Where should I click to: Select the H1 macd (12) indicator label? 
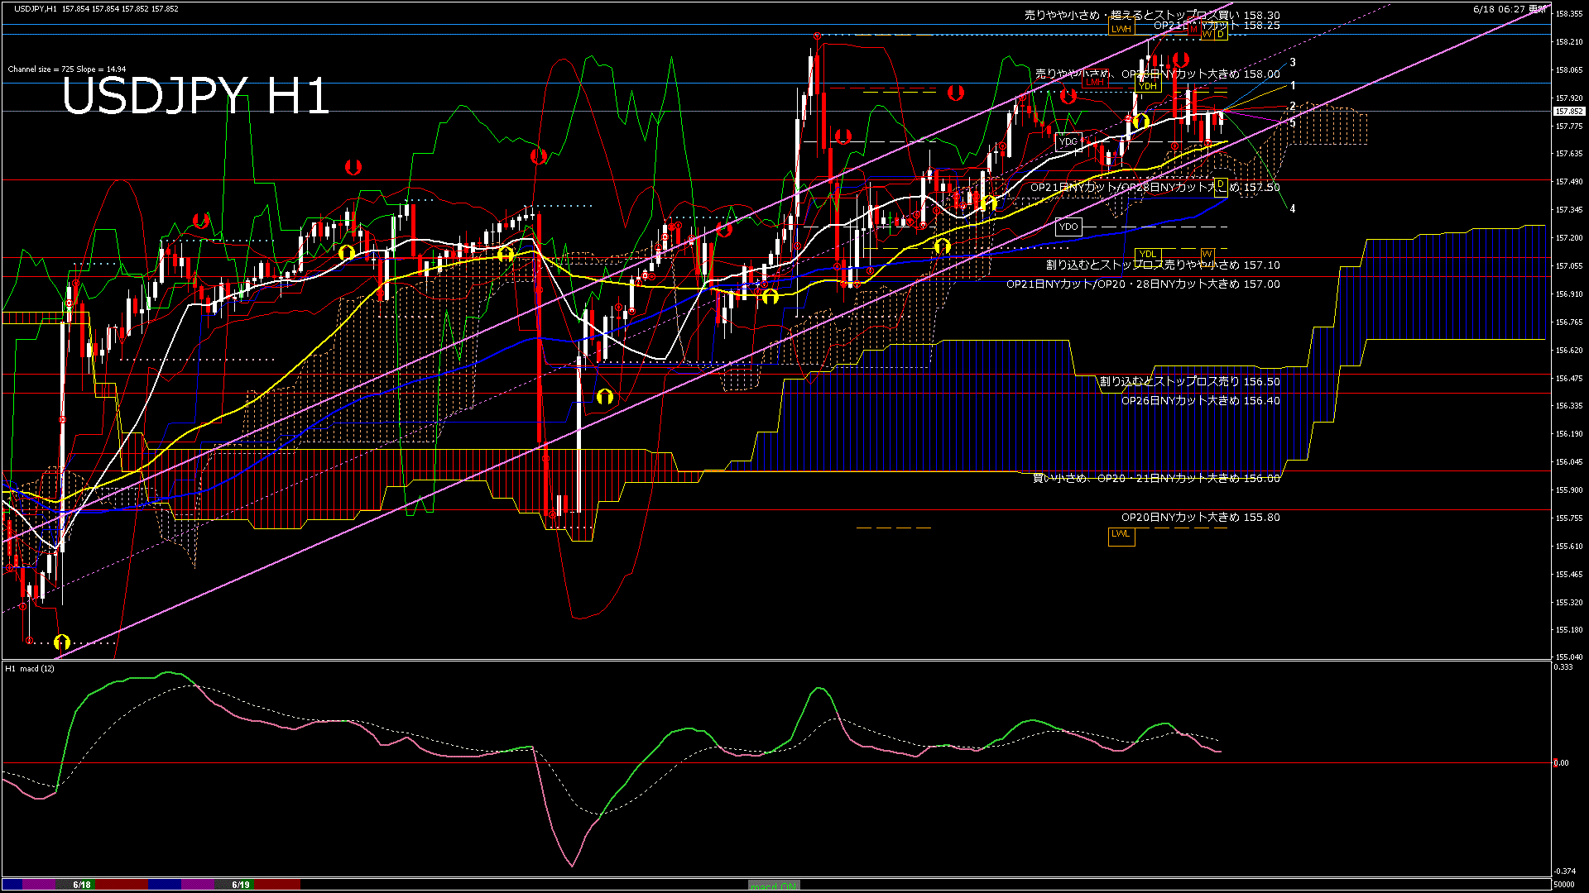(31, 668)
